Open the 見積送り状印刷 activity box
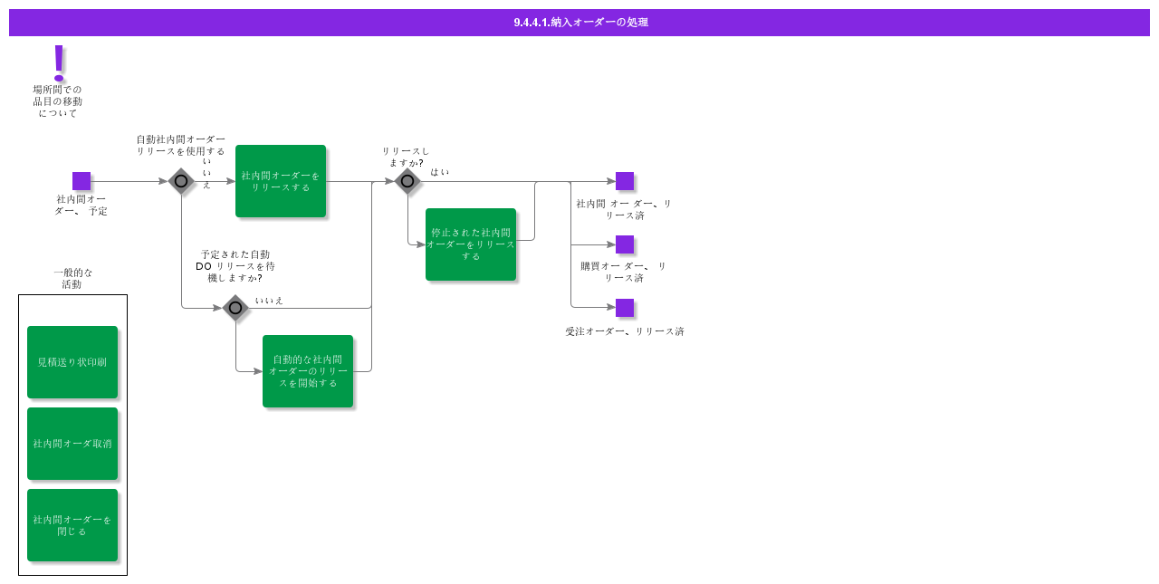This screenshot has width=1159, height=584. point(72,362)
